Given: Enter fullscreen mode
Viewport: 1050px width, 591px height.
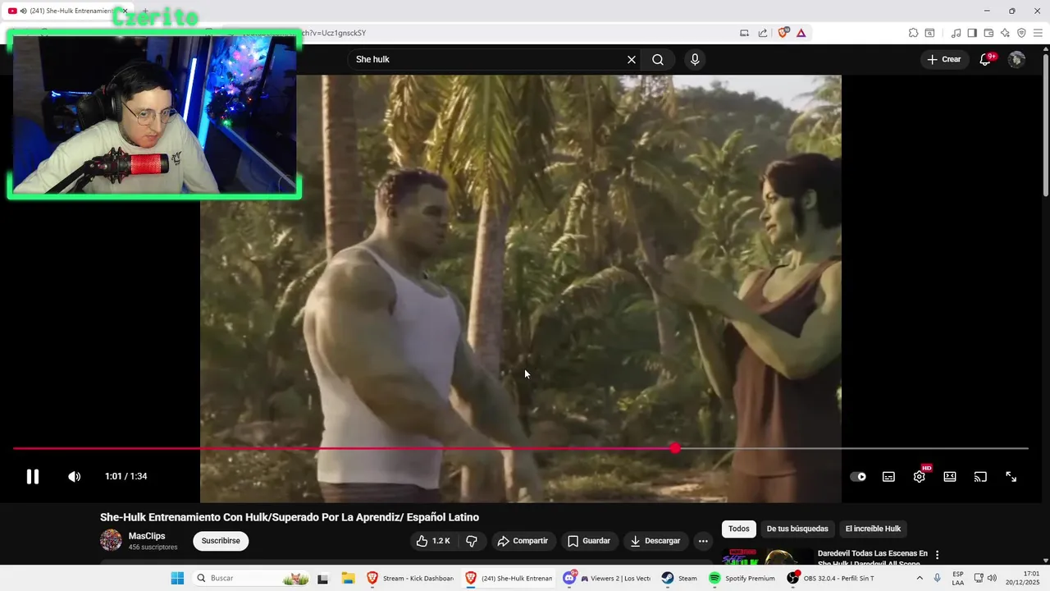Looking at the screenshot, I should tap(1011, 476).
